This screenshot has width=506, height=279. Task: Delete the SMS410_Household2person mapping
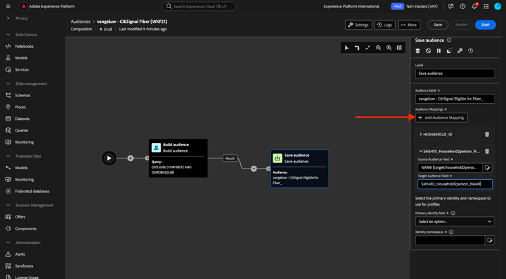click(x=487, y=151)
